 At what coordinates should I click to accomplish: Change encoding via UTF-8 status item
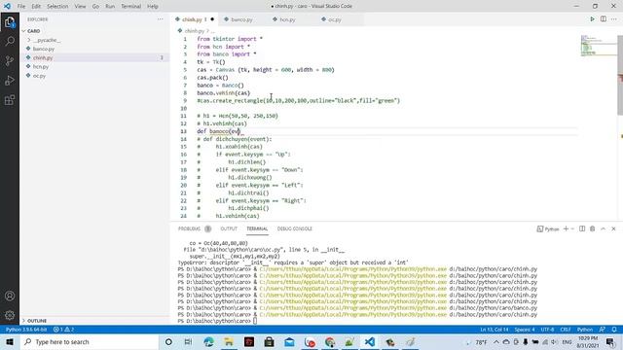click(x=547, y=330)
